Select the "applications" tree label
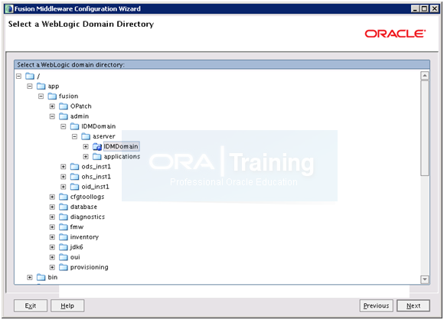 [x=122, y=157]
